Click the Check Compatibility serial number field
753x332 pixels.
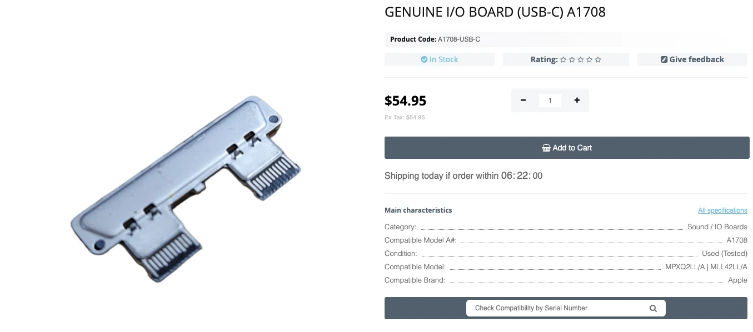coord(556,308)
